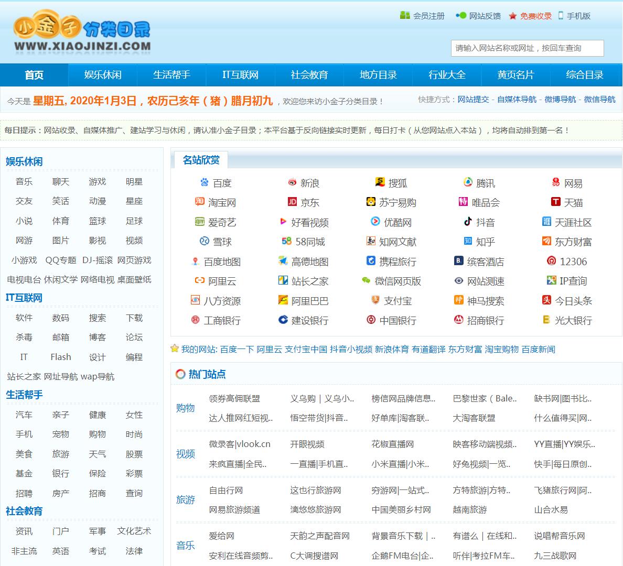Open the 领券高佣联盟 shopping link
Viewport: 623px width, 566px height.
click(x=234, y=398)
